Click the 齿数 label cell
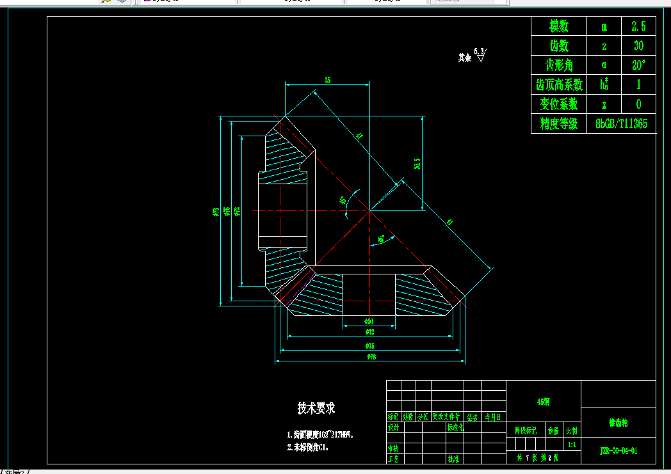The width and height of the screenshot is (671, 474). point(559,45)
